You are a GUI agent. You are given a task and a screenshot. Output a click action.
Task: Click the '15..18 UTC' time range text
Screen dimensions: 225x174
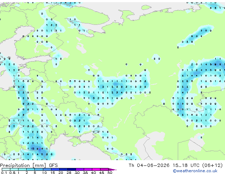186,165
